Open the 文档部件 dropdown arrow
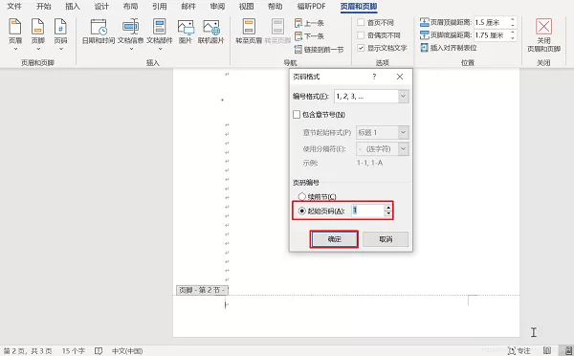Viewport: 574px width, 356px height. click(160, 49)
